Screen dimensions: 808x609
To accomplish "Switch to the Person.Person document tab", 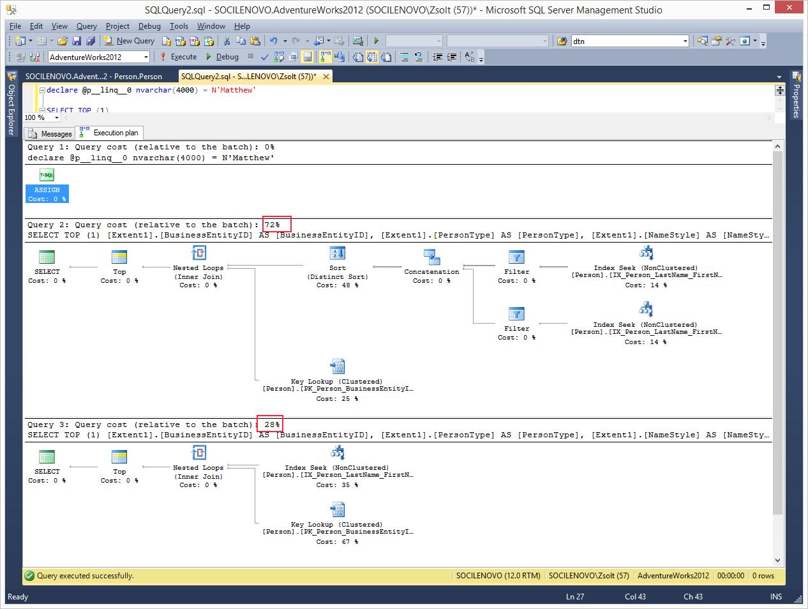I will [x=94, y=77].
